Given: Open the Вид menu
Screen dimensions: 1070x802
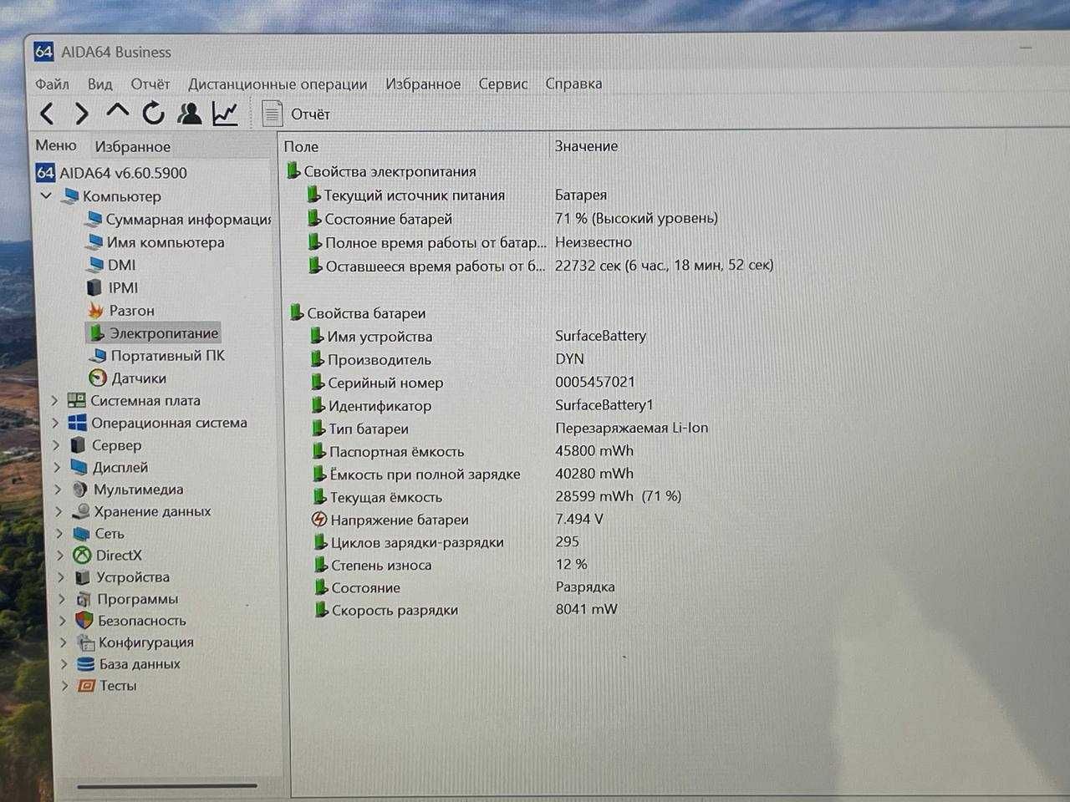Looking at the screenshot, I should pyautogui.click(x=99, y=84).
